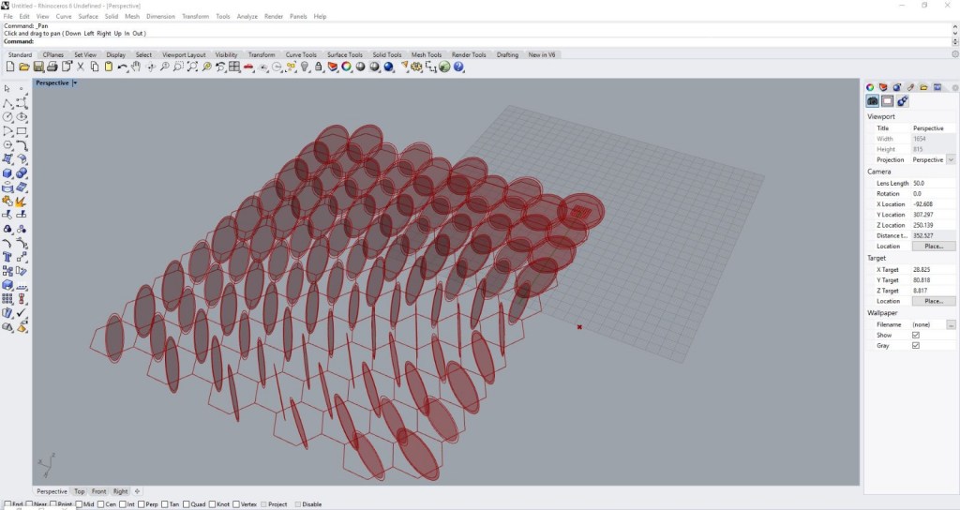This screenshot has height=510, width=960.
Task: Select the Pan hand tool
Action: (135, 67)
